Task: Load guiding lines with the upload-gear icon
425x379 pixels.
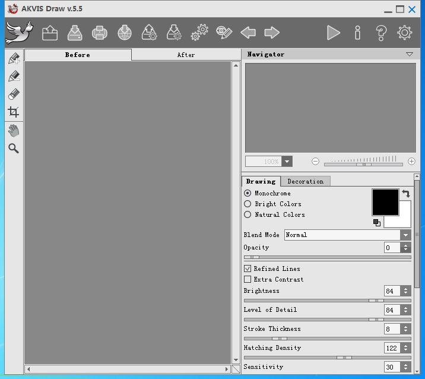Action: pyautogui.click(x=150, y=33)
